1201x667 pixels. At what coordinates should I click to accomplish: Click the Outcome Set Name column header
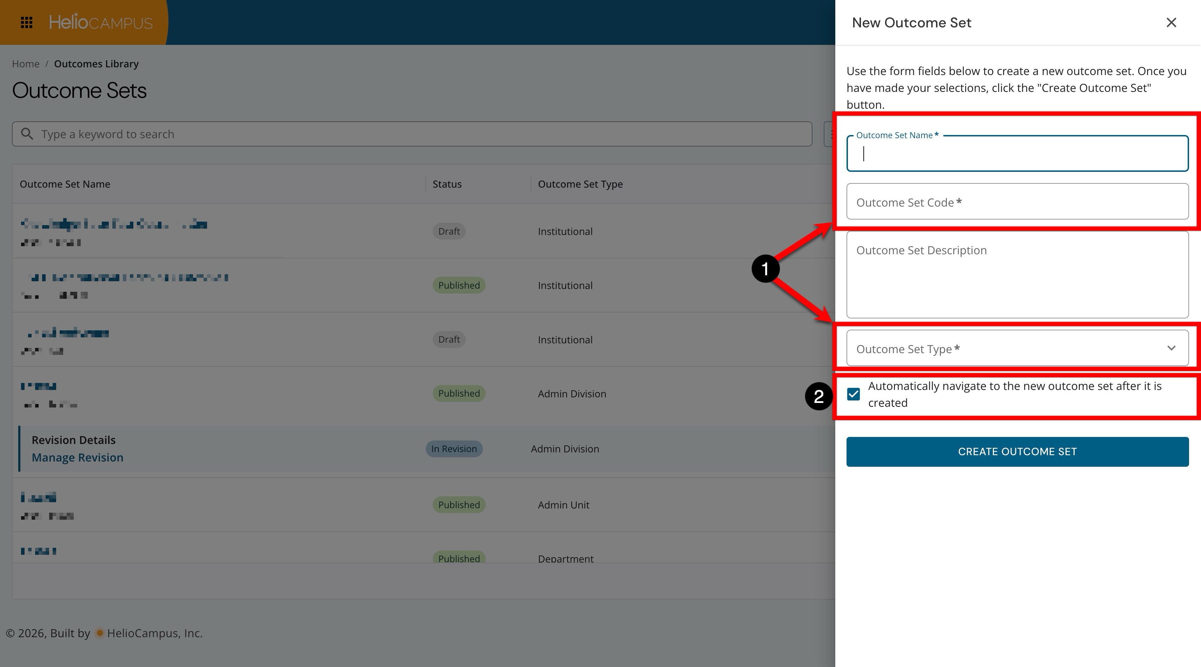[x=65, y=184]
